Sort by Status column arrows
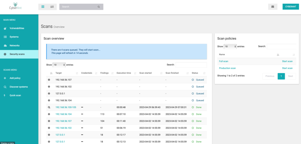This screenshot has width=301, height=144. tap(204, 73)
